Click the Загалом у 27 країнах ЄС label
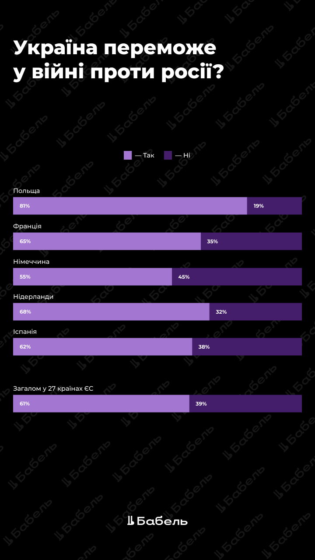This screenshot has height=560, width=315. click(53, 388)
